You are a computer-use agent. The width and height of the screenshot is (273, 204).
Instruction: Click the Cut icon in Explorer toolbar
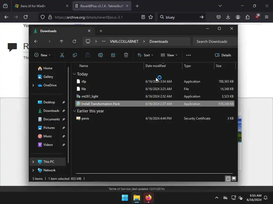coord(62,55)
